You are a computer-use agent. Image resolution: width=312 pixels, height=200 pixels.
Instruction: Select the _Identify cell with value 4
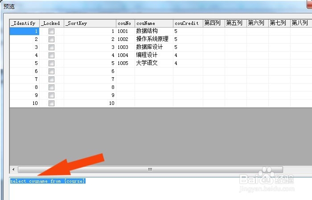point(25,55)
